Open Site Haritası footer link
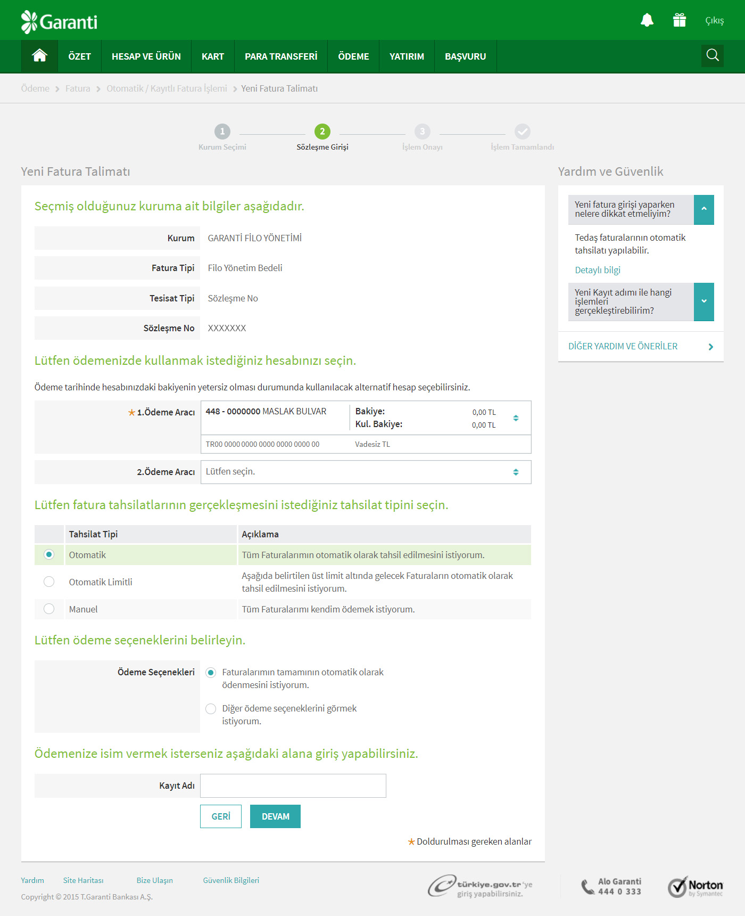This screenshot has width=745, height=916. tap(83, 880)
